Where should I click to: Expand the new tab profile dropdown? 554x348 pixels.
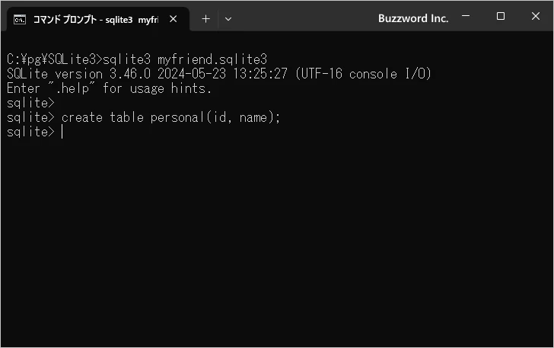[228, 19]
